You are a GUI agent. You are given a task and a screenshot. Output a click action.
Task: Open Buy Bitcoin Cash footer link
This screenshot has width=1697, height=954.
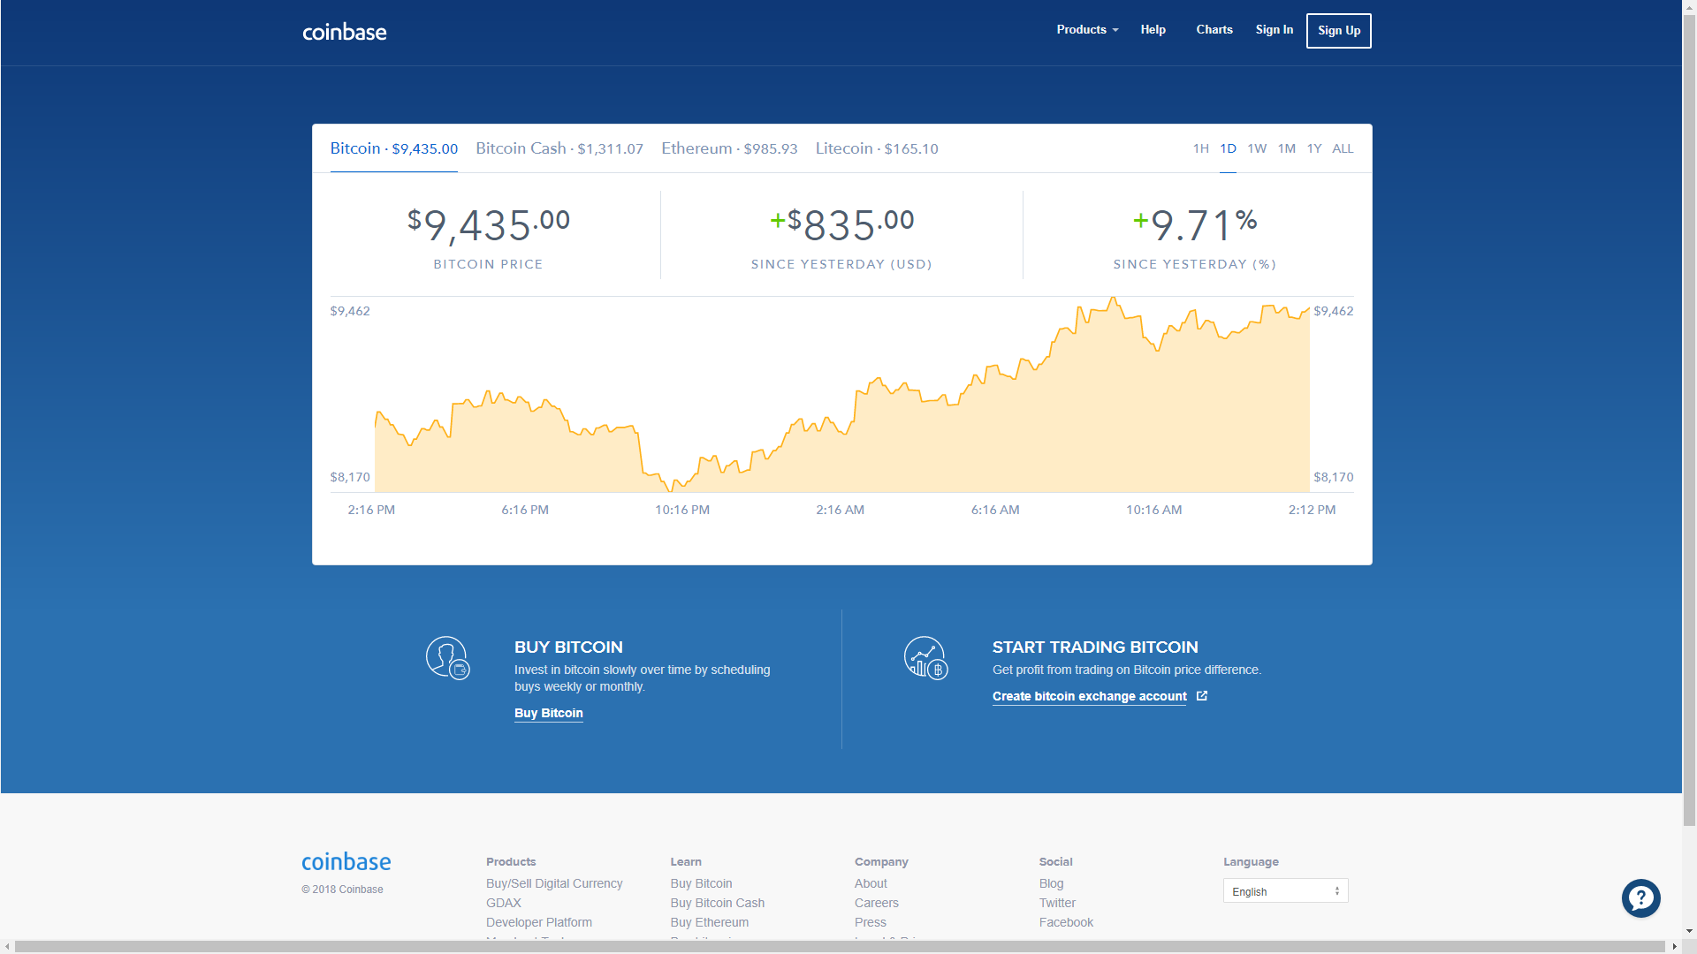coord(717,903)
